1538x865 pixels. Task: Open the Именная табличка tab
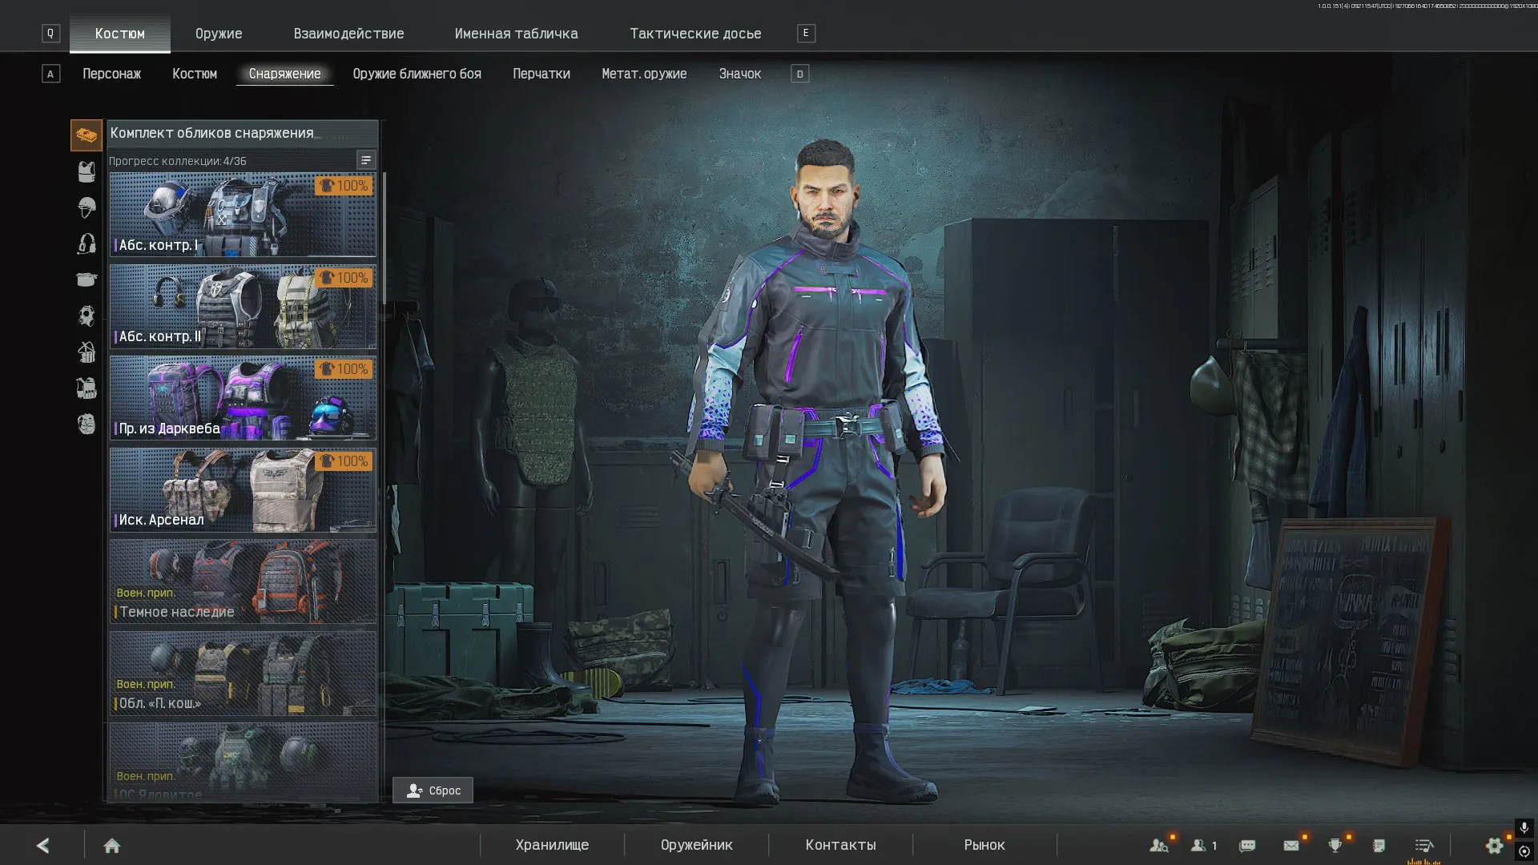point(516,34)
